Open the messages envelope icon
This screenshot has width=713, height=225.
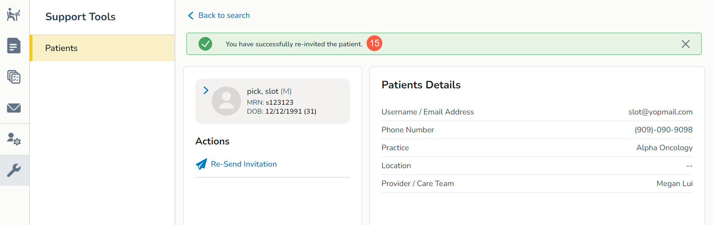(14, 108)
